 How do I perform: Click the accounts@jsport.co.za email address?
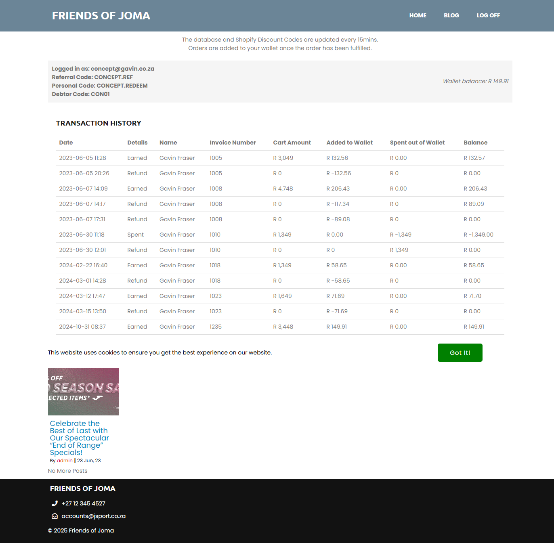[93, 516]
